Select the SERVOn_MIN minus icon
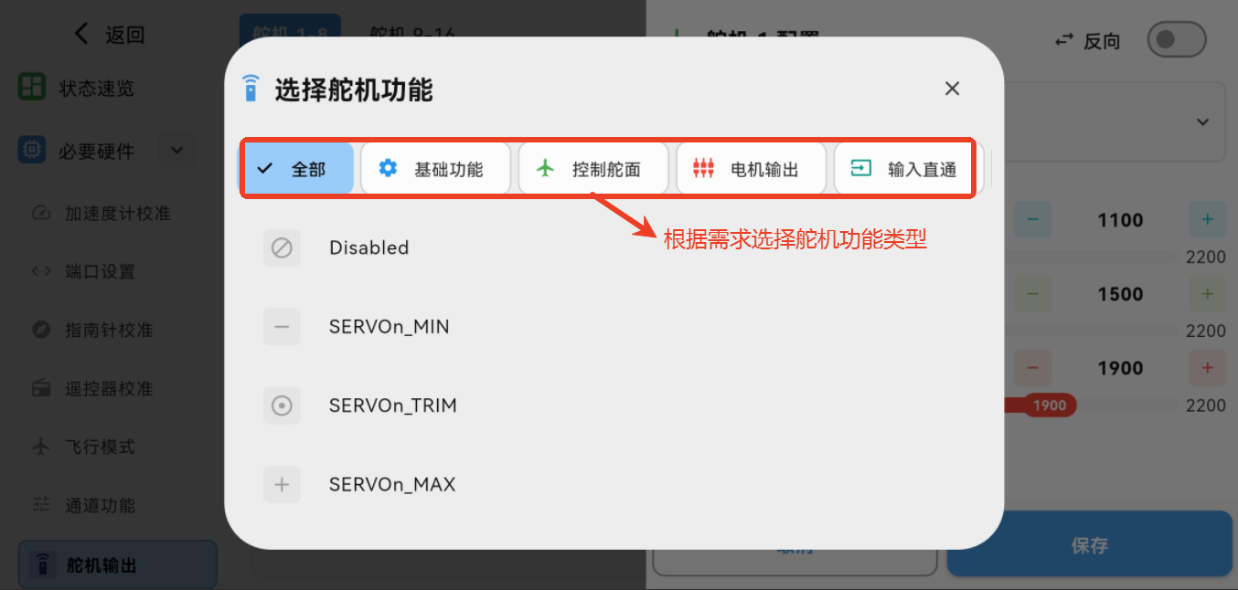The image size is (1238, 590). pos(282,327)
